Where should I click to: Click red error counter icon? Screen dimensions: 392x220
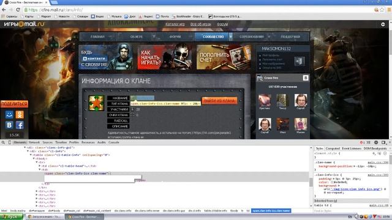pos(361,142)
